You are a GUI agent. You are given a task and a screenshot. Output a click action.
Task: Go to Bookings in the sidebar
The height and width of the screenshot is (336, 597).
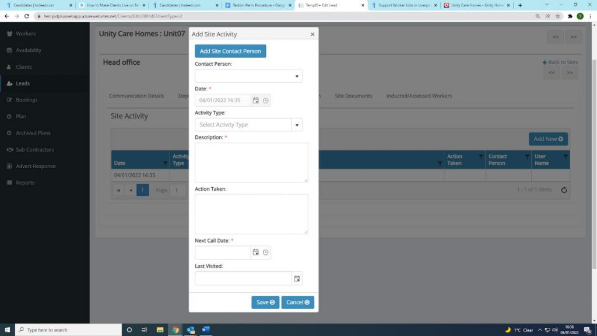point(27,100)
